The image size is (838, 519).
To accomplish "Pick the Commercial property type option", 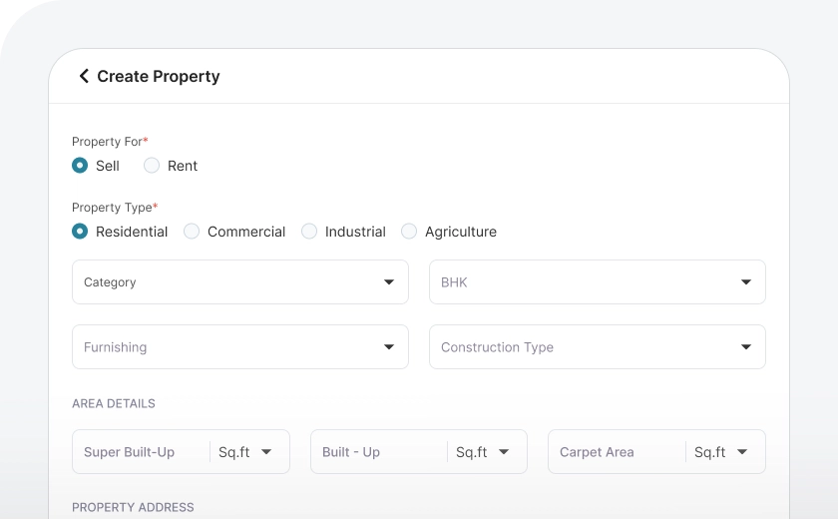I will [192, 232].
